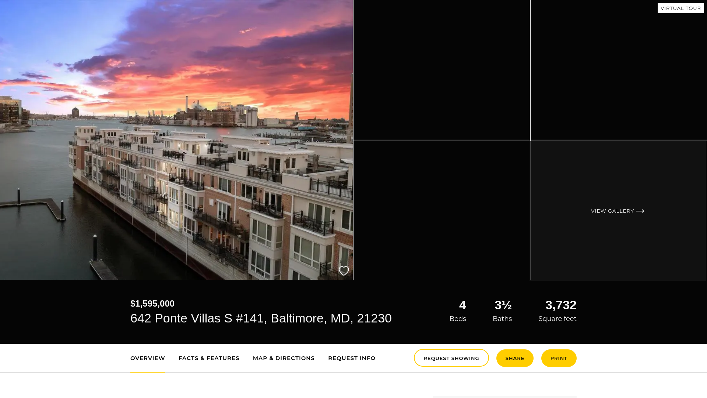Screen dimensions: 707x398
Task: Open the Map & Directions tab
Action: click(x=284, y=358)
